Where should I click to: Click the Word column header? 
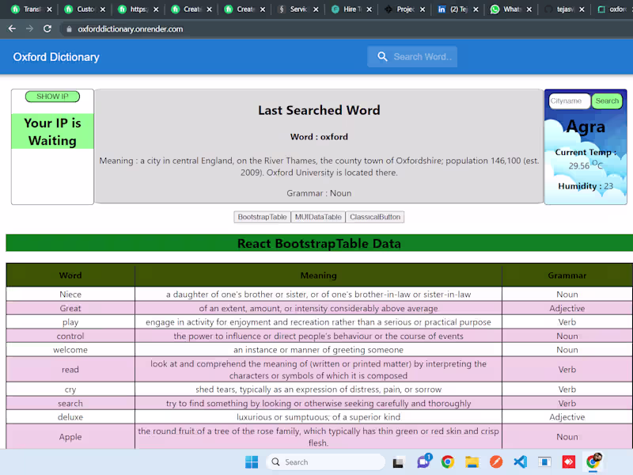pos(70,275)
